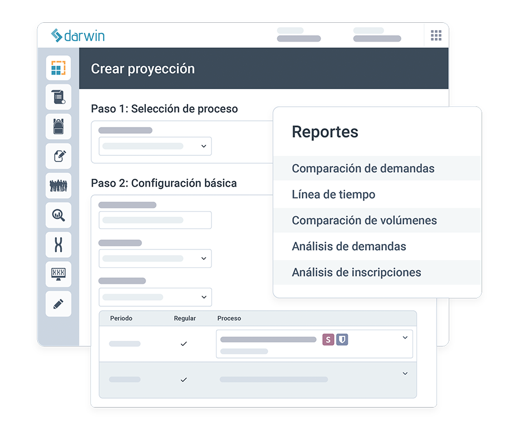The height and width of the screenshot is (431, 520).
Task: Select Línea de tiempo report
Action: [x=377, y=194]
